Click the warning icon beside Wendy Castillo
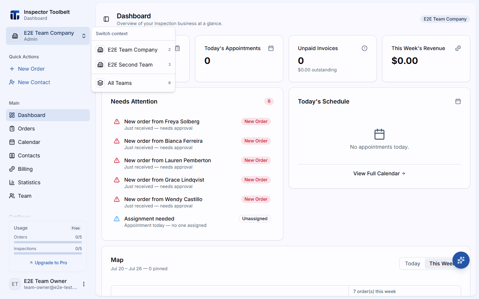Screen dimensions: 479x299 click(117, 199)
